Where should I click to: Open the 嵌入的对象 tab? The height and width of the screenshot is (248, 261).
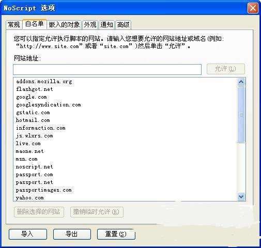coord(64,25)
